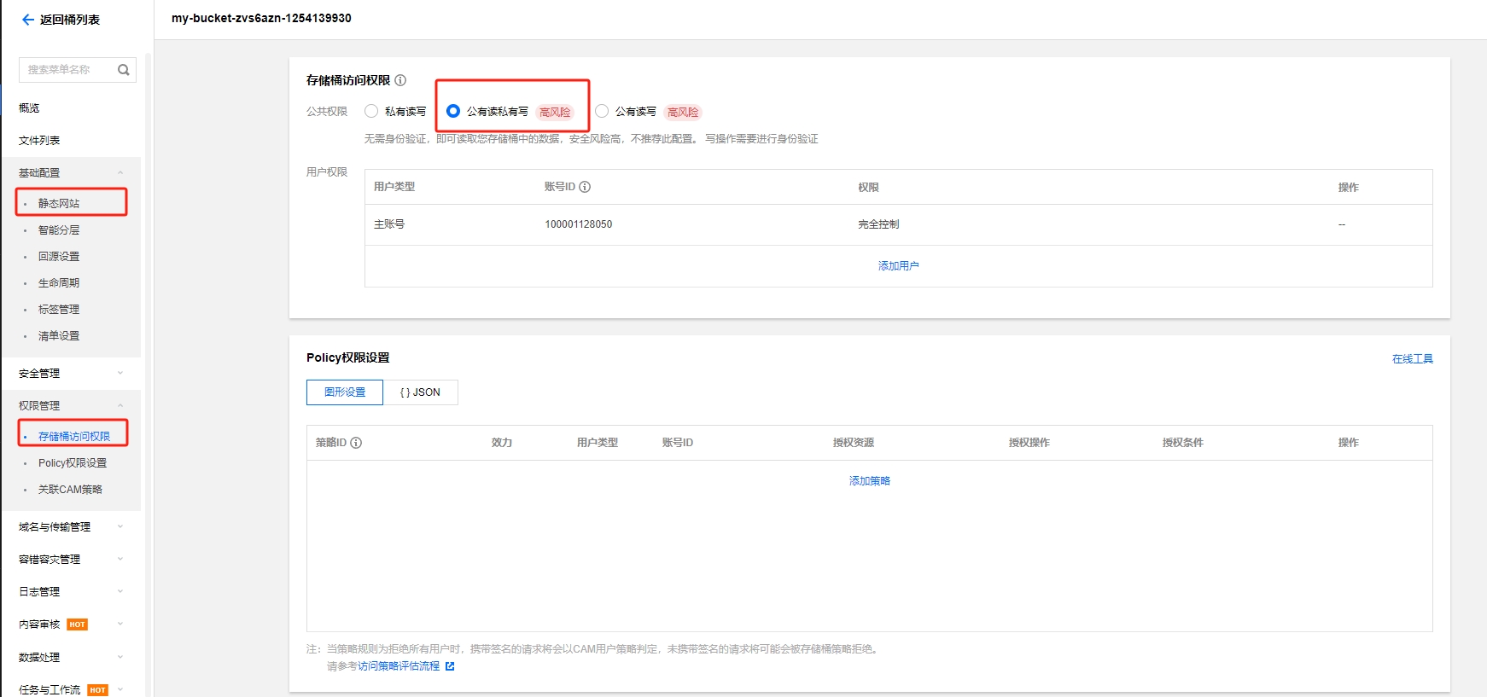Click 返回桶列表 text link

click(x=70, y=20)
